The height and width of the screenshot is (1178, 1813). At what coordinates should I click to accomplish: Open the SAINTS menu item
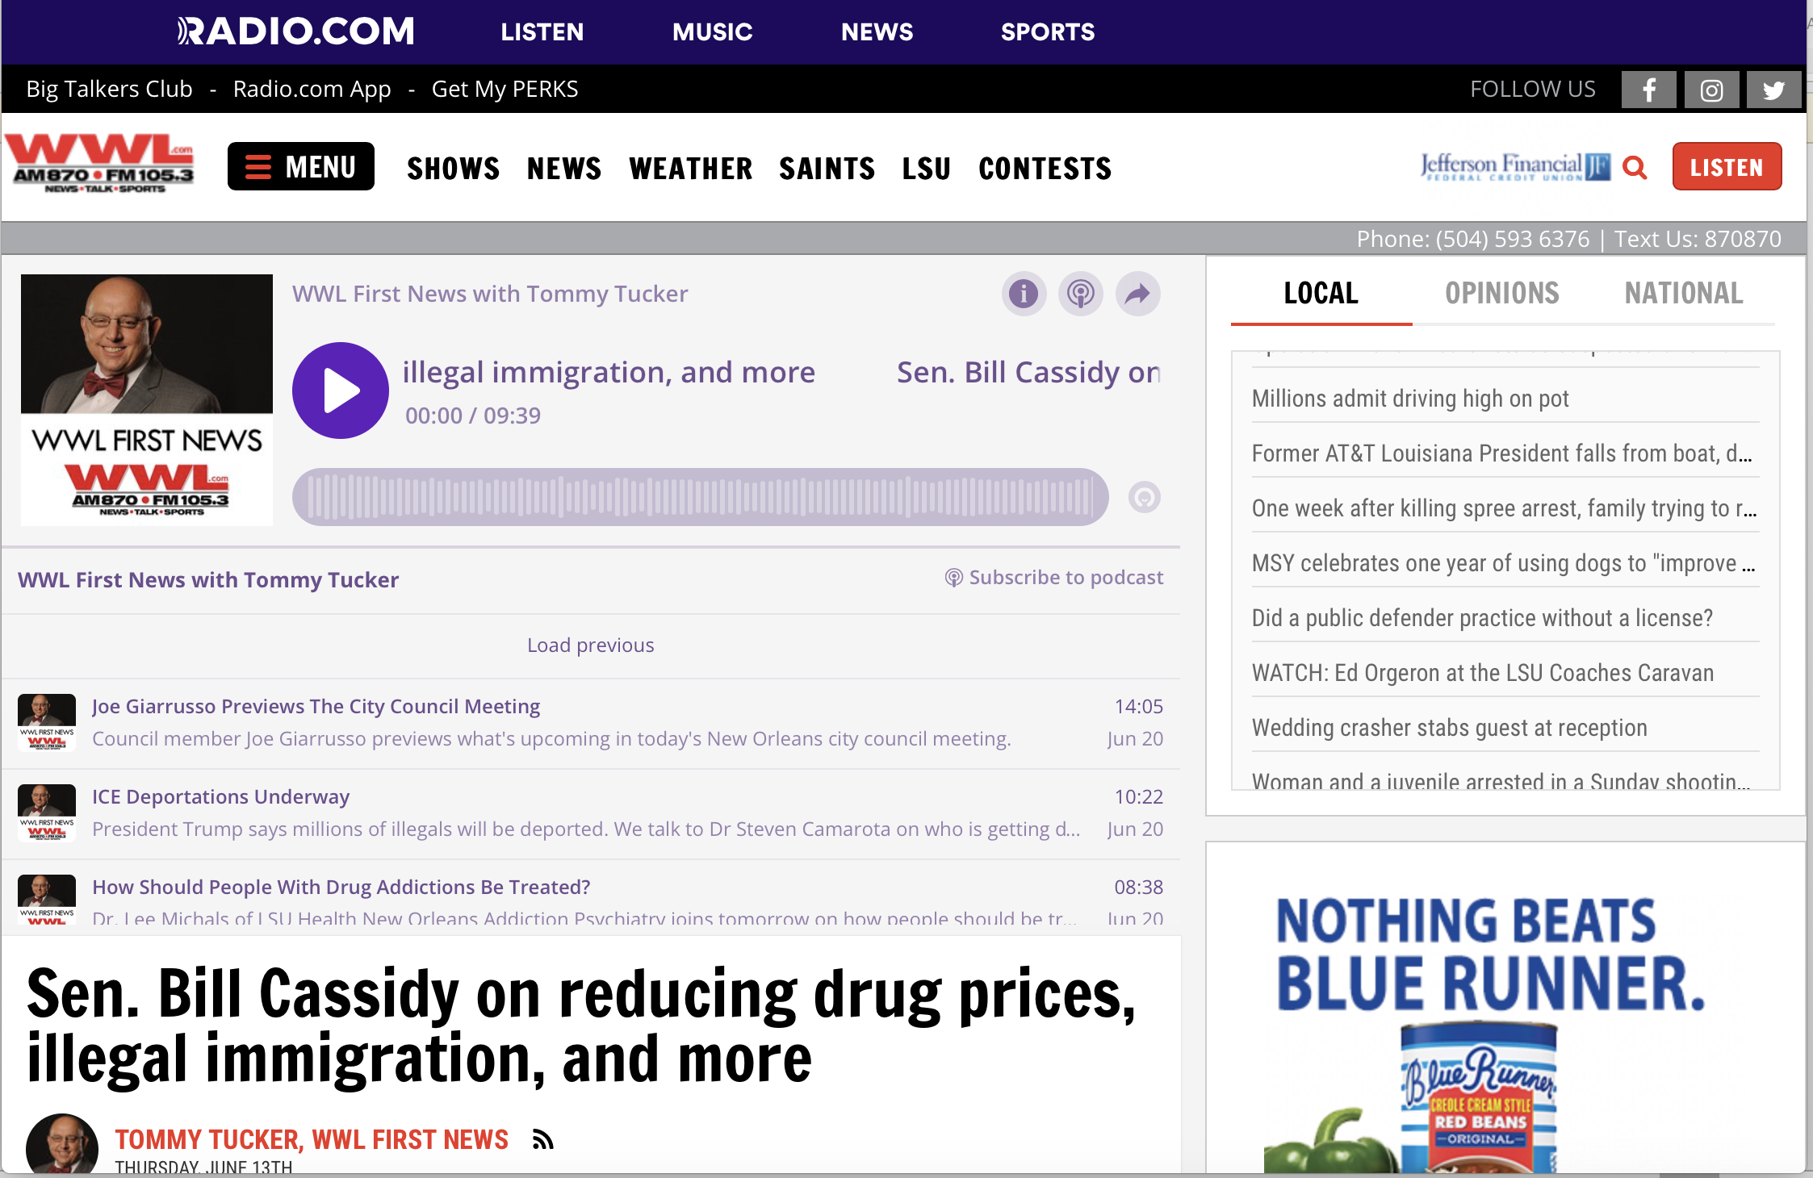click(827, 168)
